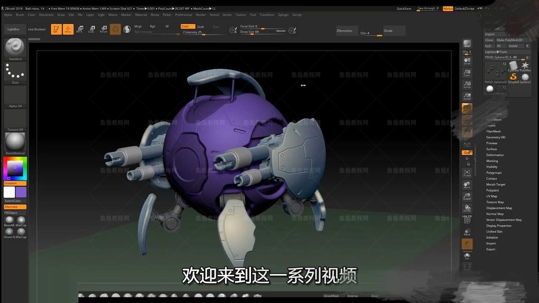Viewport: 539px width, 303px height.
Task: Click QuickSave at the top
Action: click(404, 9)
